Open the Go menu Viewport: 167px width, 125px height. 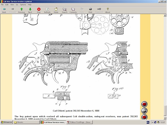(17, 4)
